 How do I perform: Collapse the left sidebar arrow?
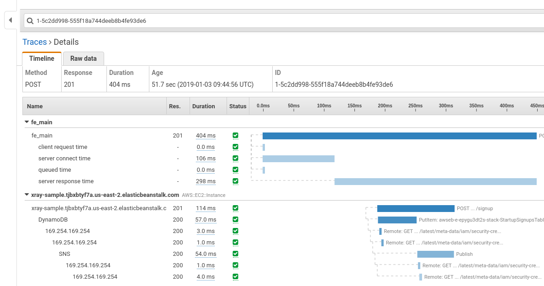click(x=10, y=21)
